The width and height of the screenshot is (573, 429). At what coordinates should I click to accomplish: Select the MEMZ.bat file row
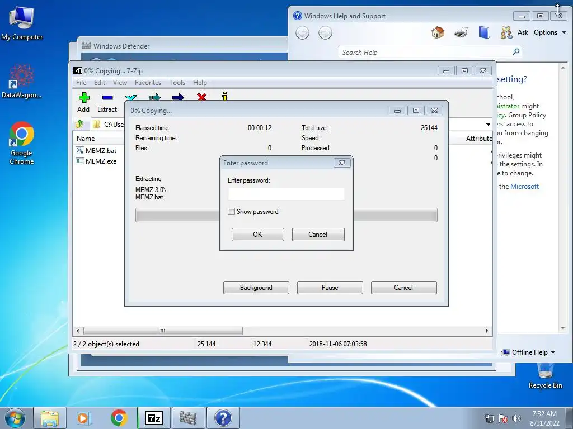pos(96,150)
